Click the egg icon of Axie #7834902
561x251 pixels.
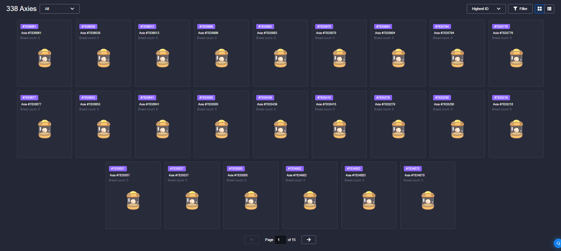tap(309, 201)
